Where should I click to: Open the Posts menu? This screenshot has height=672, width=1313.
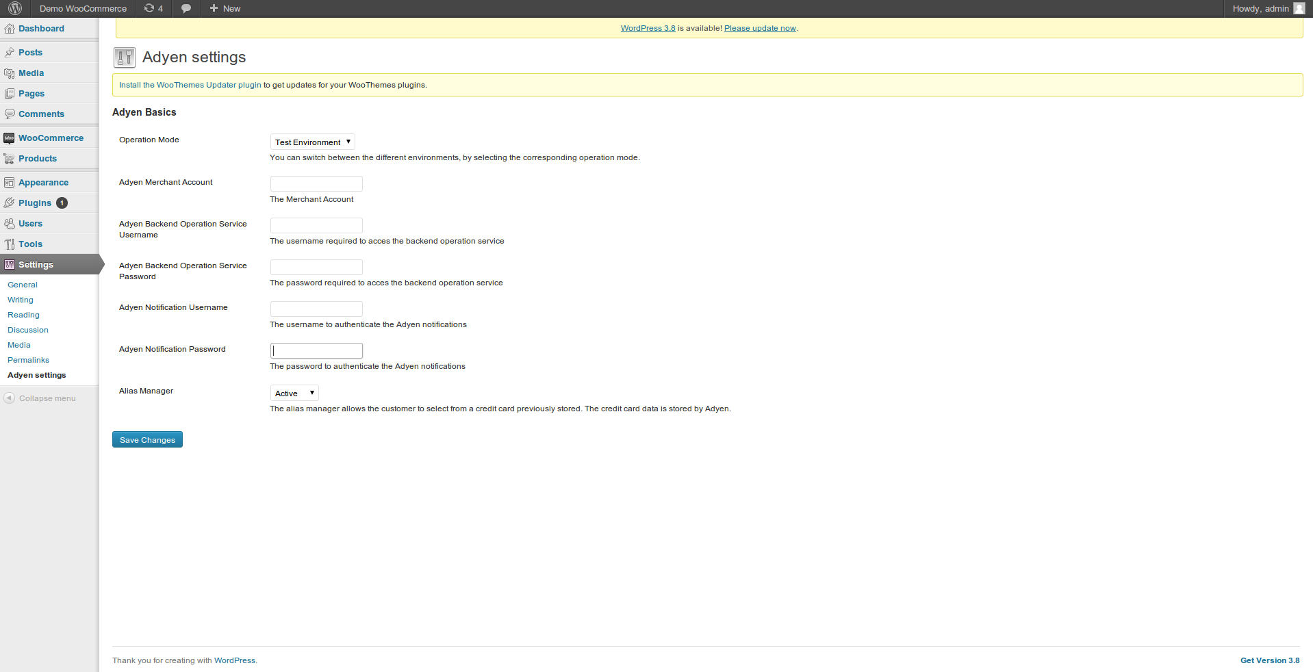pyautogui.click(x=30, y=53)
